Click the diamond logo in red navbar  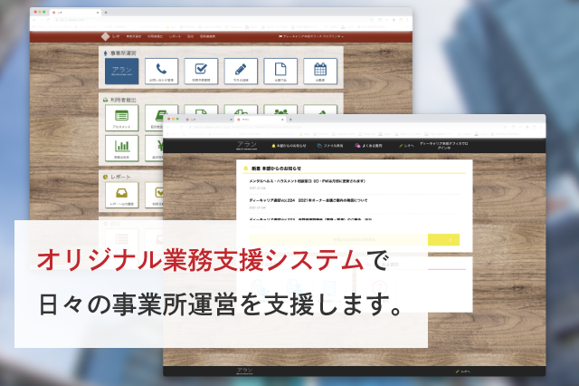coord(105,35)
